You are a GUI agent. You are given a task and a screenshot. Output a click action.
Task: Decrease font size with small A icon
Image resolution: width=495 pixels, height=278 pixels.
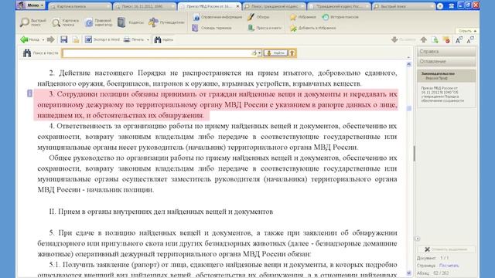point(469,39)
